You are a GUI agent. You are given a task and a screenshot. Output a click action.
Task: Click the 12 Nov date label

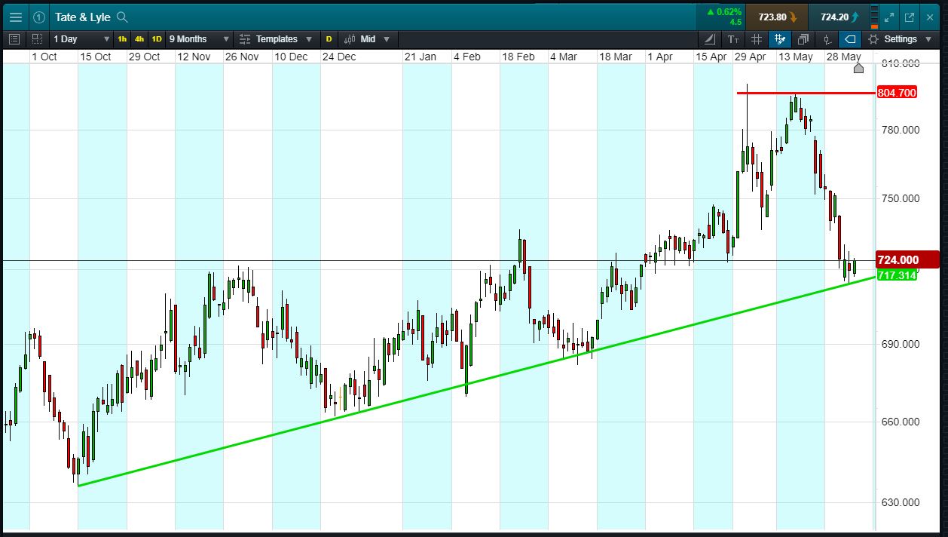193,57
